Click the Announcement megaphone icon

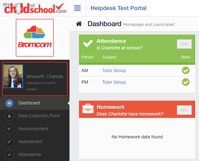click(9, 129)
